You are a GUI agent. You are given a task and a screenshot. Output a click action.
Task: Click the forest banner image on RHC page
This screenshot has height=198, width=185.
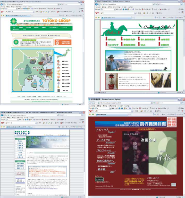click(48, 142)
